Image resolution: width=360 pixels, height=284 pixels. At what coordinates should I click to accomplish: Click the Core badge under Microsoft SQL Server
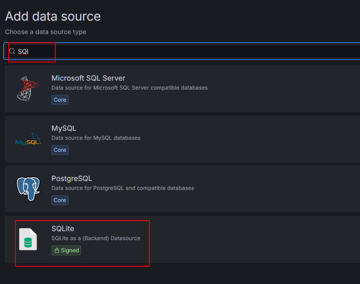[x=60, y=100]
